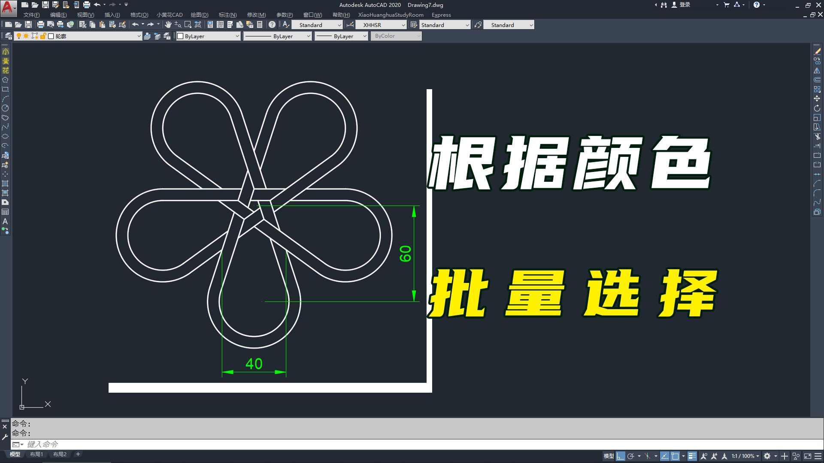Open the Table tool

[x=5, y=212]
